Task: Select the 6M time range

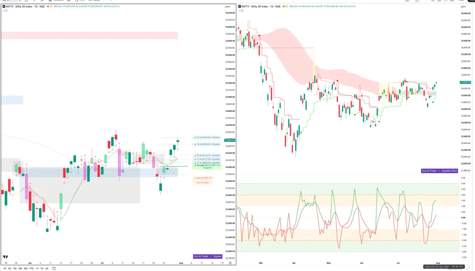Action: point(26,268)
